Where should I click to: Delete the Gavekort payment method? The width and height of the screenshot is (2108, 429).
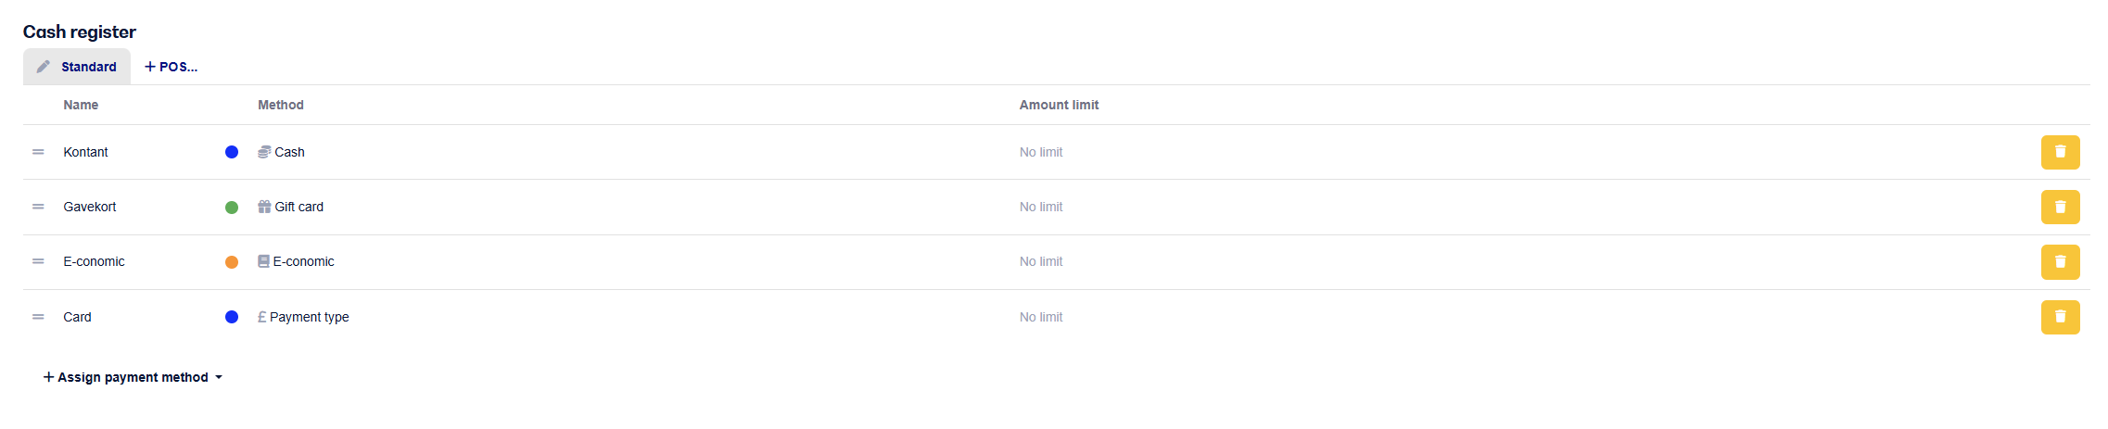(2060, 207)
